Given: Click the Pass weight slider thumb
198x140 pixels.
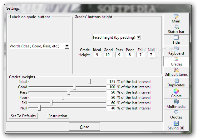Looking at the screenshot, I should 69,92.
